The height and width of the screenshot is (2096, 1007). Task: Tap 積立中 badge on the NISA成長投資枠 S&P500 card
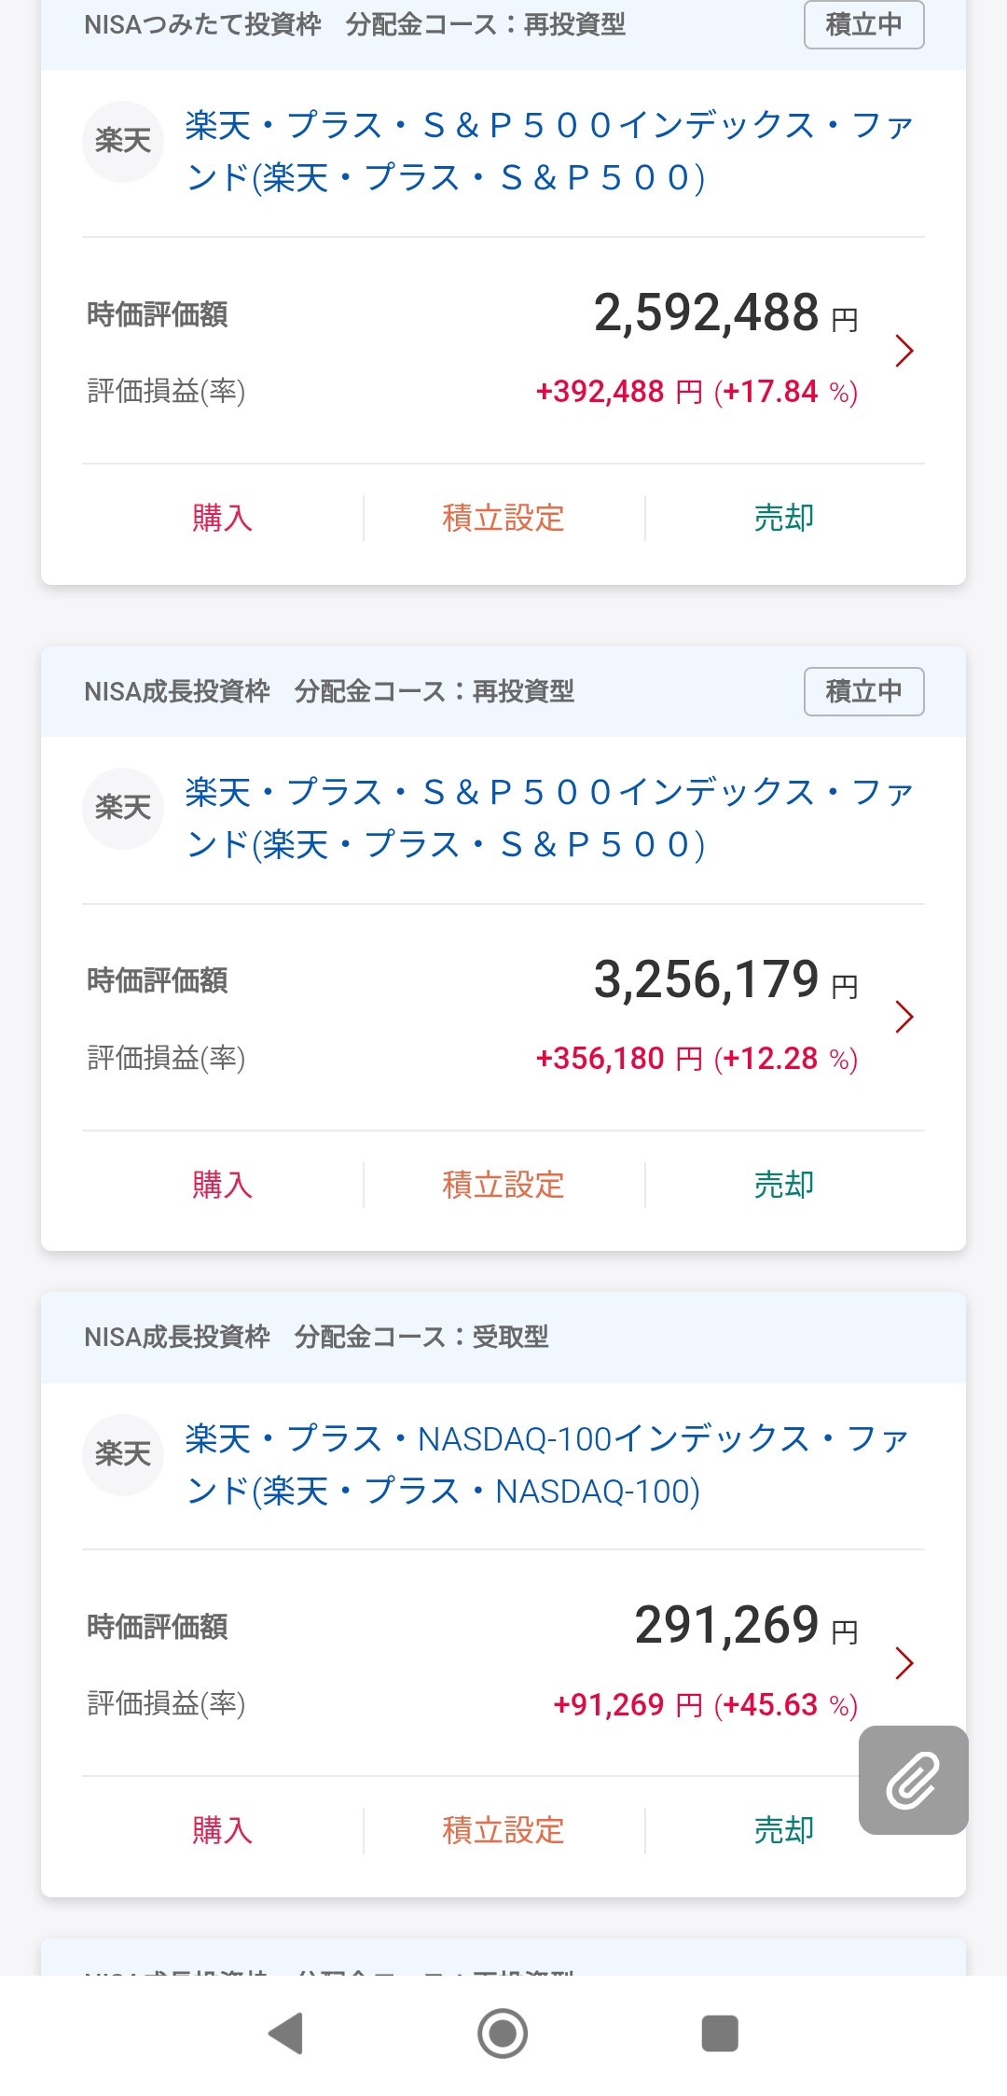(x=863, y=691)
